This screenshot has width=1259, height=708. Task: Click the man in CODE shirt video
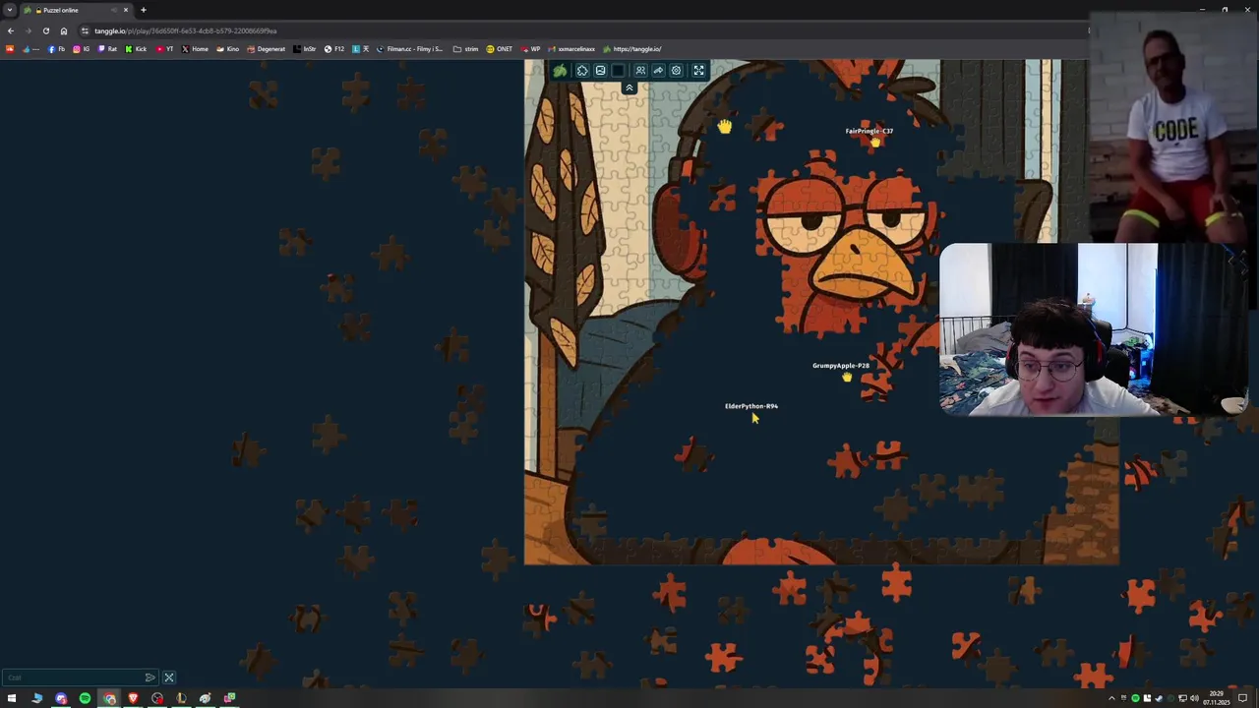point(1174,128)
